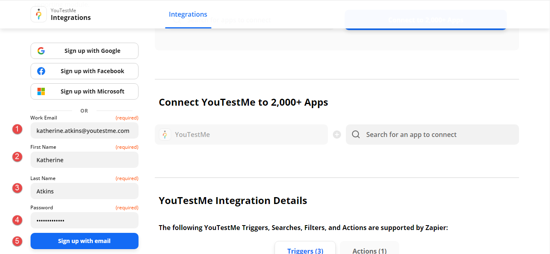Viewport: 550px width, 254px height.
Task: Click the First Name field containing Katherine
Action: point(84,160)
